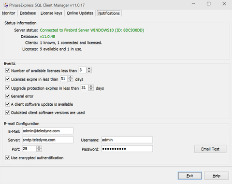
Task: Click the license expiry days field
Action: tap(64, 79)
